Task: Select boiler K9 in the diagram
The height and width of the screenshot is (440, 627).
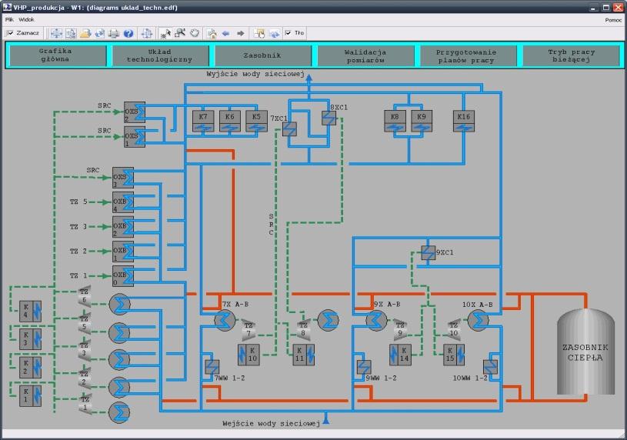Action: pyautogui.click(x=422, y=121)
